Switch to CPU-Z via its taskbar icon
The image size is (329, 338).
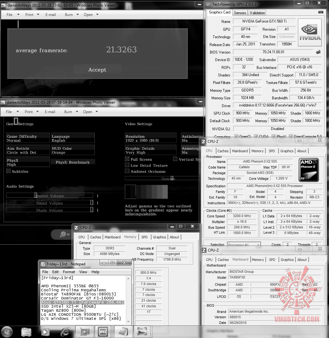(x=103, y=332)
